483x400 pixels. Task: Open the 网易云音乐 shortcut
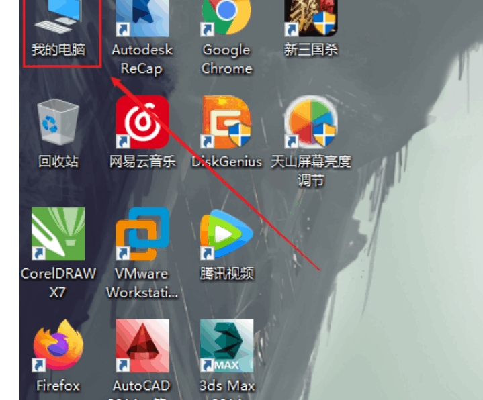click(142, 122)
